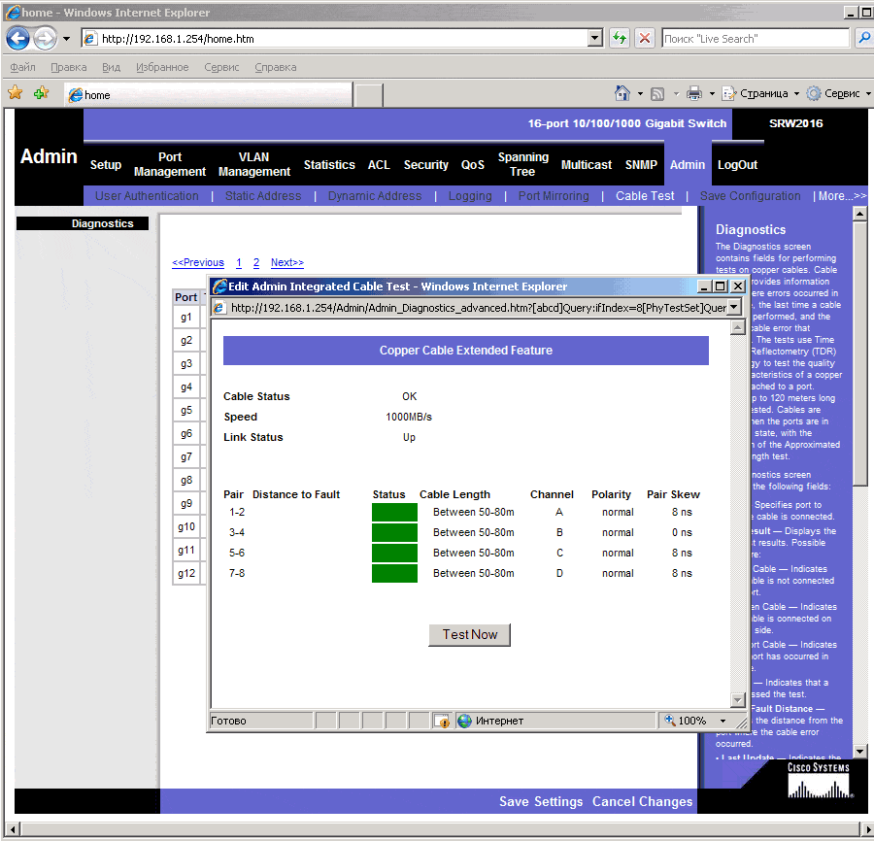Start the Live Search with magnifier icon

click(863, 38)
